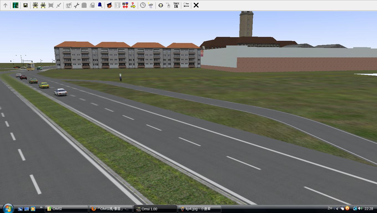This screenshot has height=213, width=377.
Task: Save with the floppy disk icon
Action: pos(25,5)
